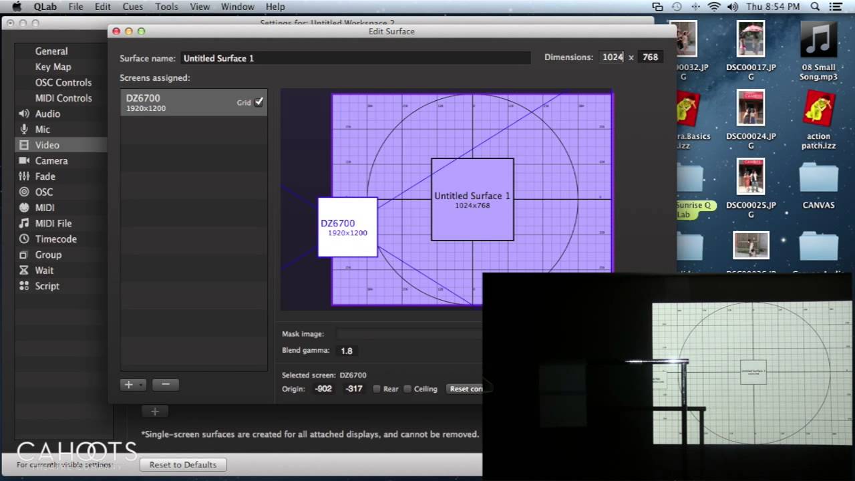
Task: Select the Mic microphone icon in sidebar
Action: click(x=24, y=129)
